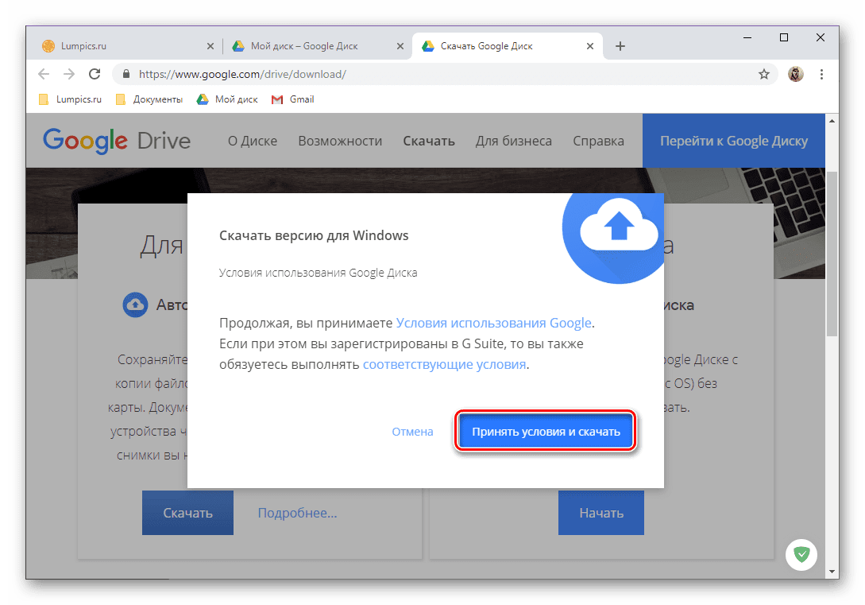Open соответствующие условия link
Image resolution: width=865 pixels, height=605 pixels.
pyautogui.click(x=444, y=364)
